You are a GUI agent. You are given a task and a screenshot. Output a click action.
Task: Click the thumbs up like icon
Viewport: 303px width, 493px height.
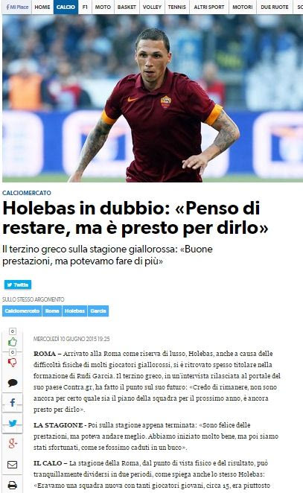click(12, 342)
